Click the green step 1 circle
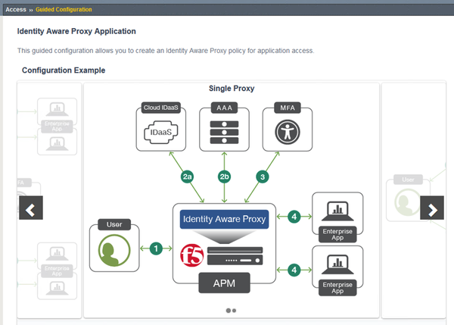Screen dimensions: 454x325 click(x=156, y=248)
